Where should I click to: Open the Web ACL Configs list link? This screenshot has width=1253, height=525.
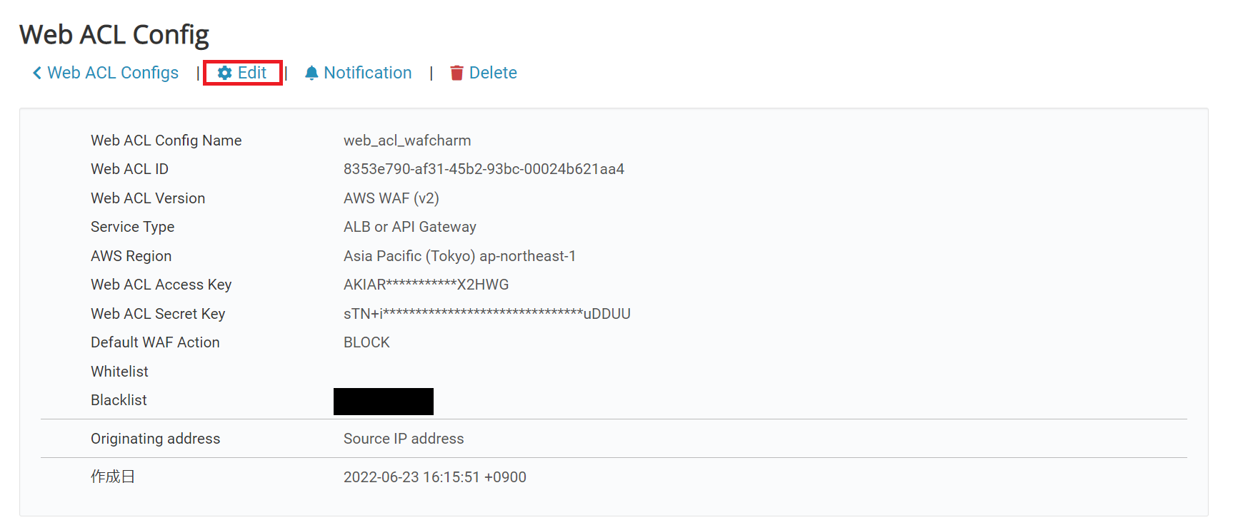pos(112,72)
